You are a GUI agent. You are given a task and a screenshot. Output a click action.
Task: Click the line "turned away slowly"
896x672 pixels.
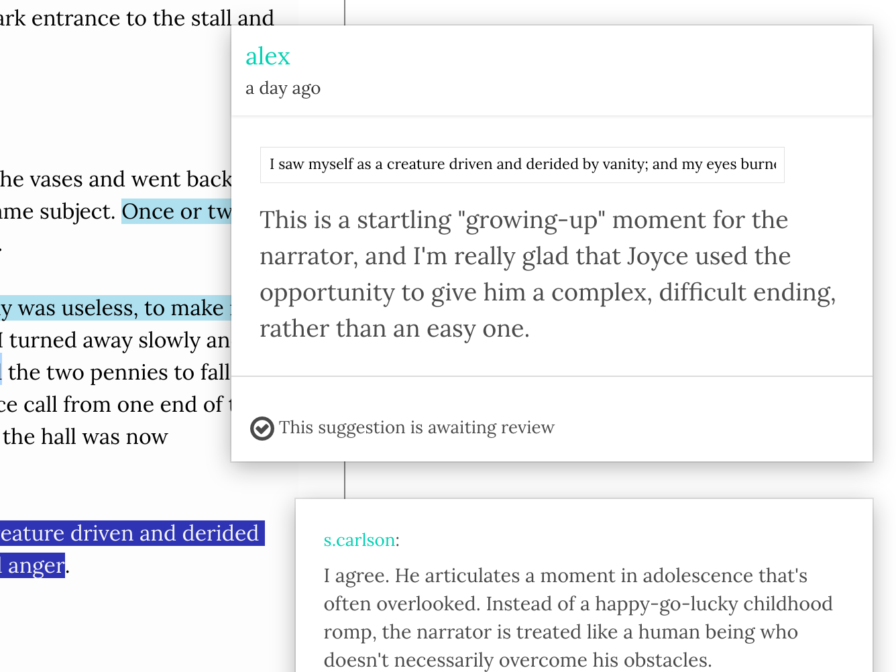point(119,340)
